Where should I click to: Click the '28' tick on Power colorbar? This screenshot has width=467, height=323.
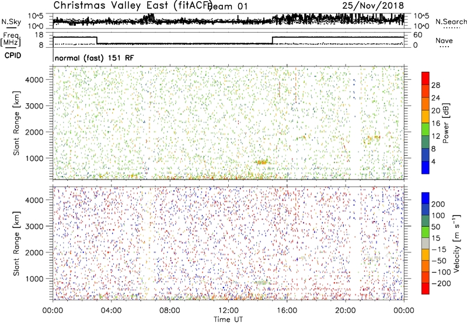pos(435,85)
